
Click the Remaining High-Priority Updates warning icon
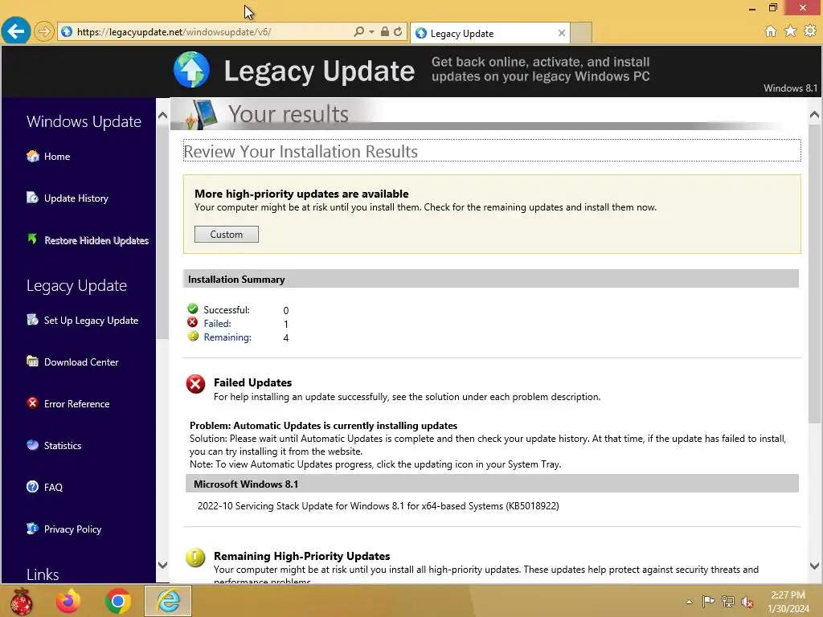(x=196, y=558)
